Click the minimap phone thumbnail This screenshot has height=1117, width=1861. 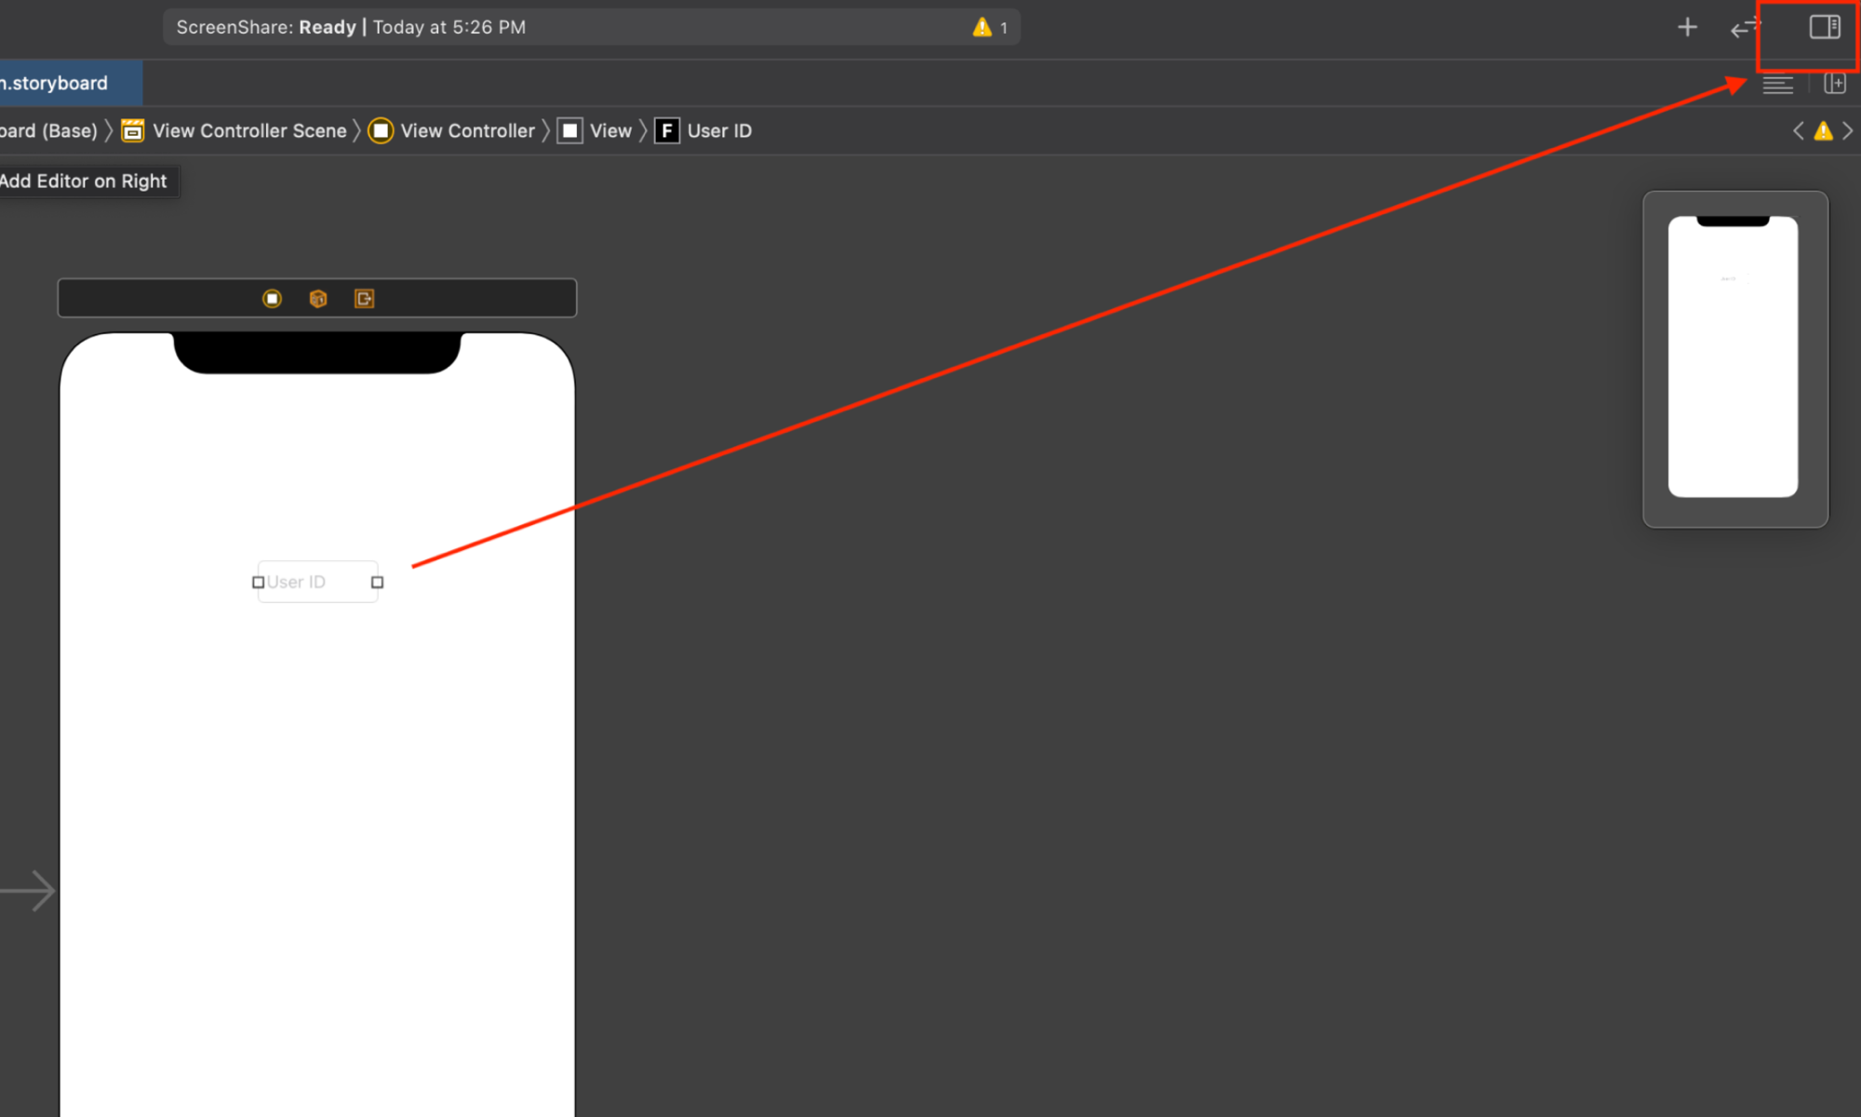click(x=1733, y=357)
